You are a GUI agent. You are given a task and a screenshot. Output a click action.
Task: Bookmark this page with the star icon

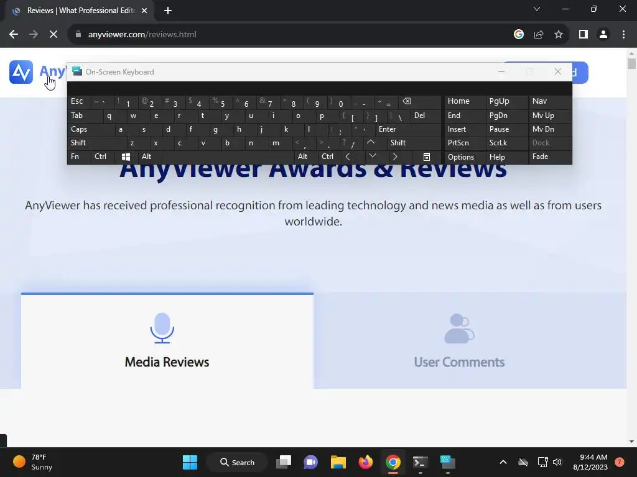559,35
